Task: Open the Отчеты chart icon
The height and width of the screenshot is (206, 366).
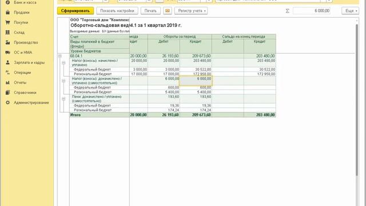Action: [x=7, y=82]
